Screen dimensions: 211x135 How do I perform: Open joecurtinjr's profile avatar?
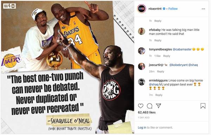[x=142, y=66]
